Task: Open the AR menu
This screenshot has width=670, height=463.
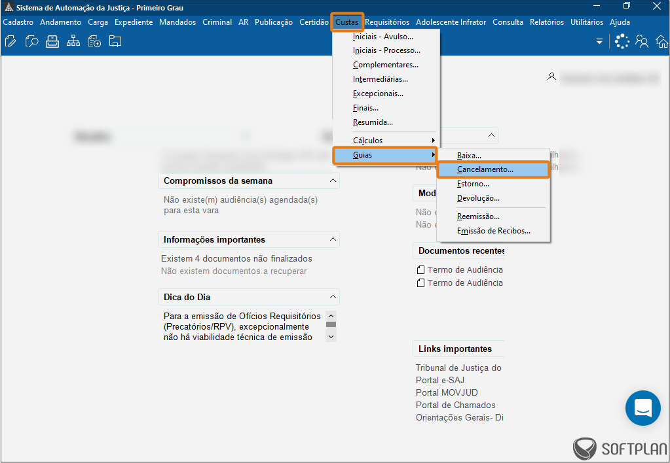Action: (244, 22)
